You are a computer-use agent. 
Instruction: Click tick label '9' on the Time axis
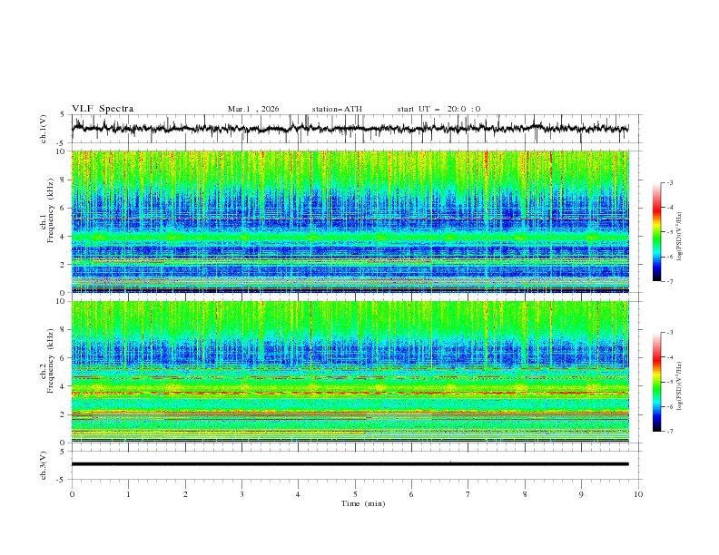coord(581,494)
